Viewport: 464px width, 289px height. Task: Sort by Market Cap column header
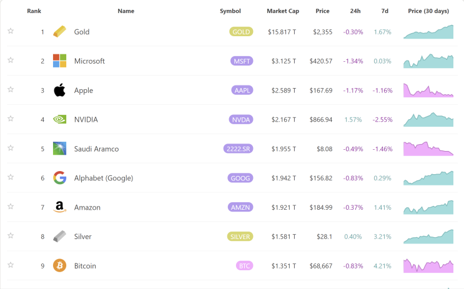(x=283, y=11)
